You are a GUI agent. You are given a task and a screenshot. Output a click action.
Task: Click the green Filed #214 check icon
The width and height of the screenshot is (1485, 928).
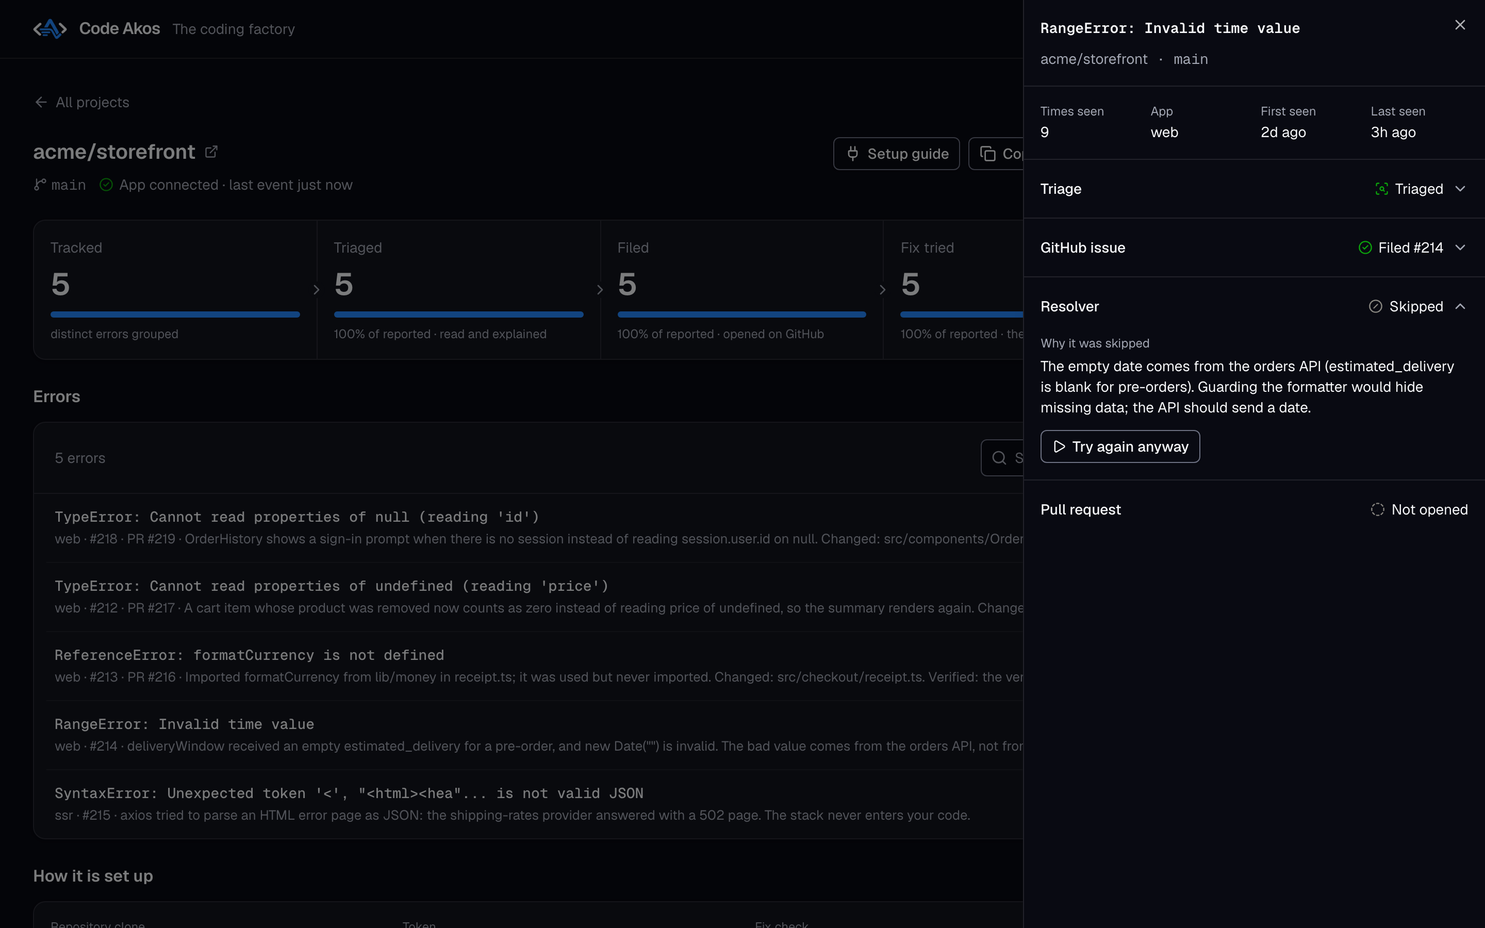pos(1365,247)
